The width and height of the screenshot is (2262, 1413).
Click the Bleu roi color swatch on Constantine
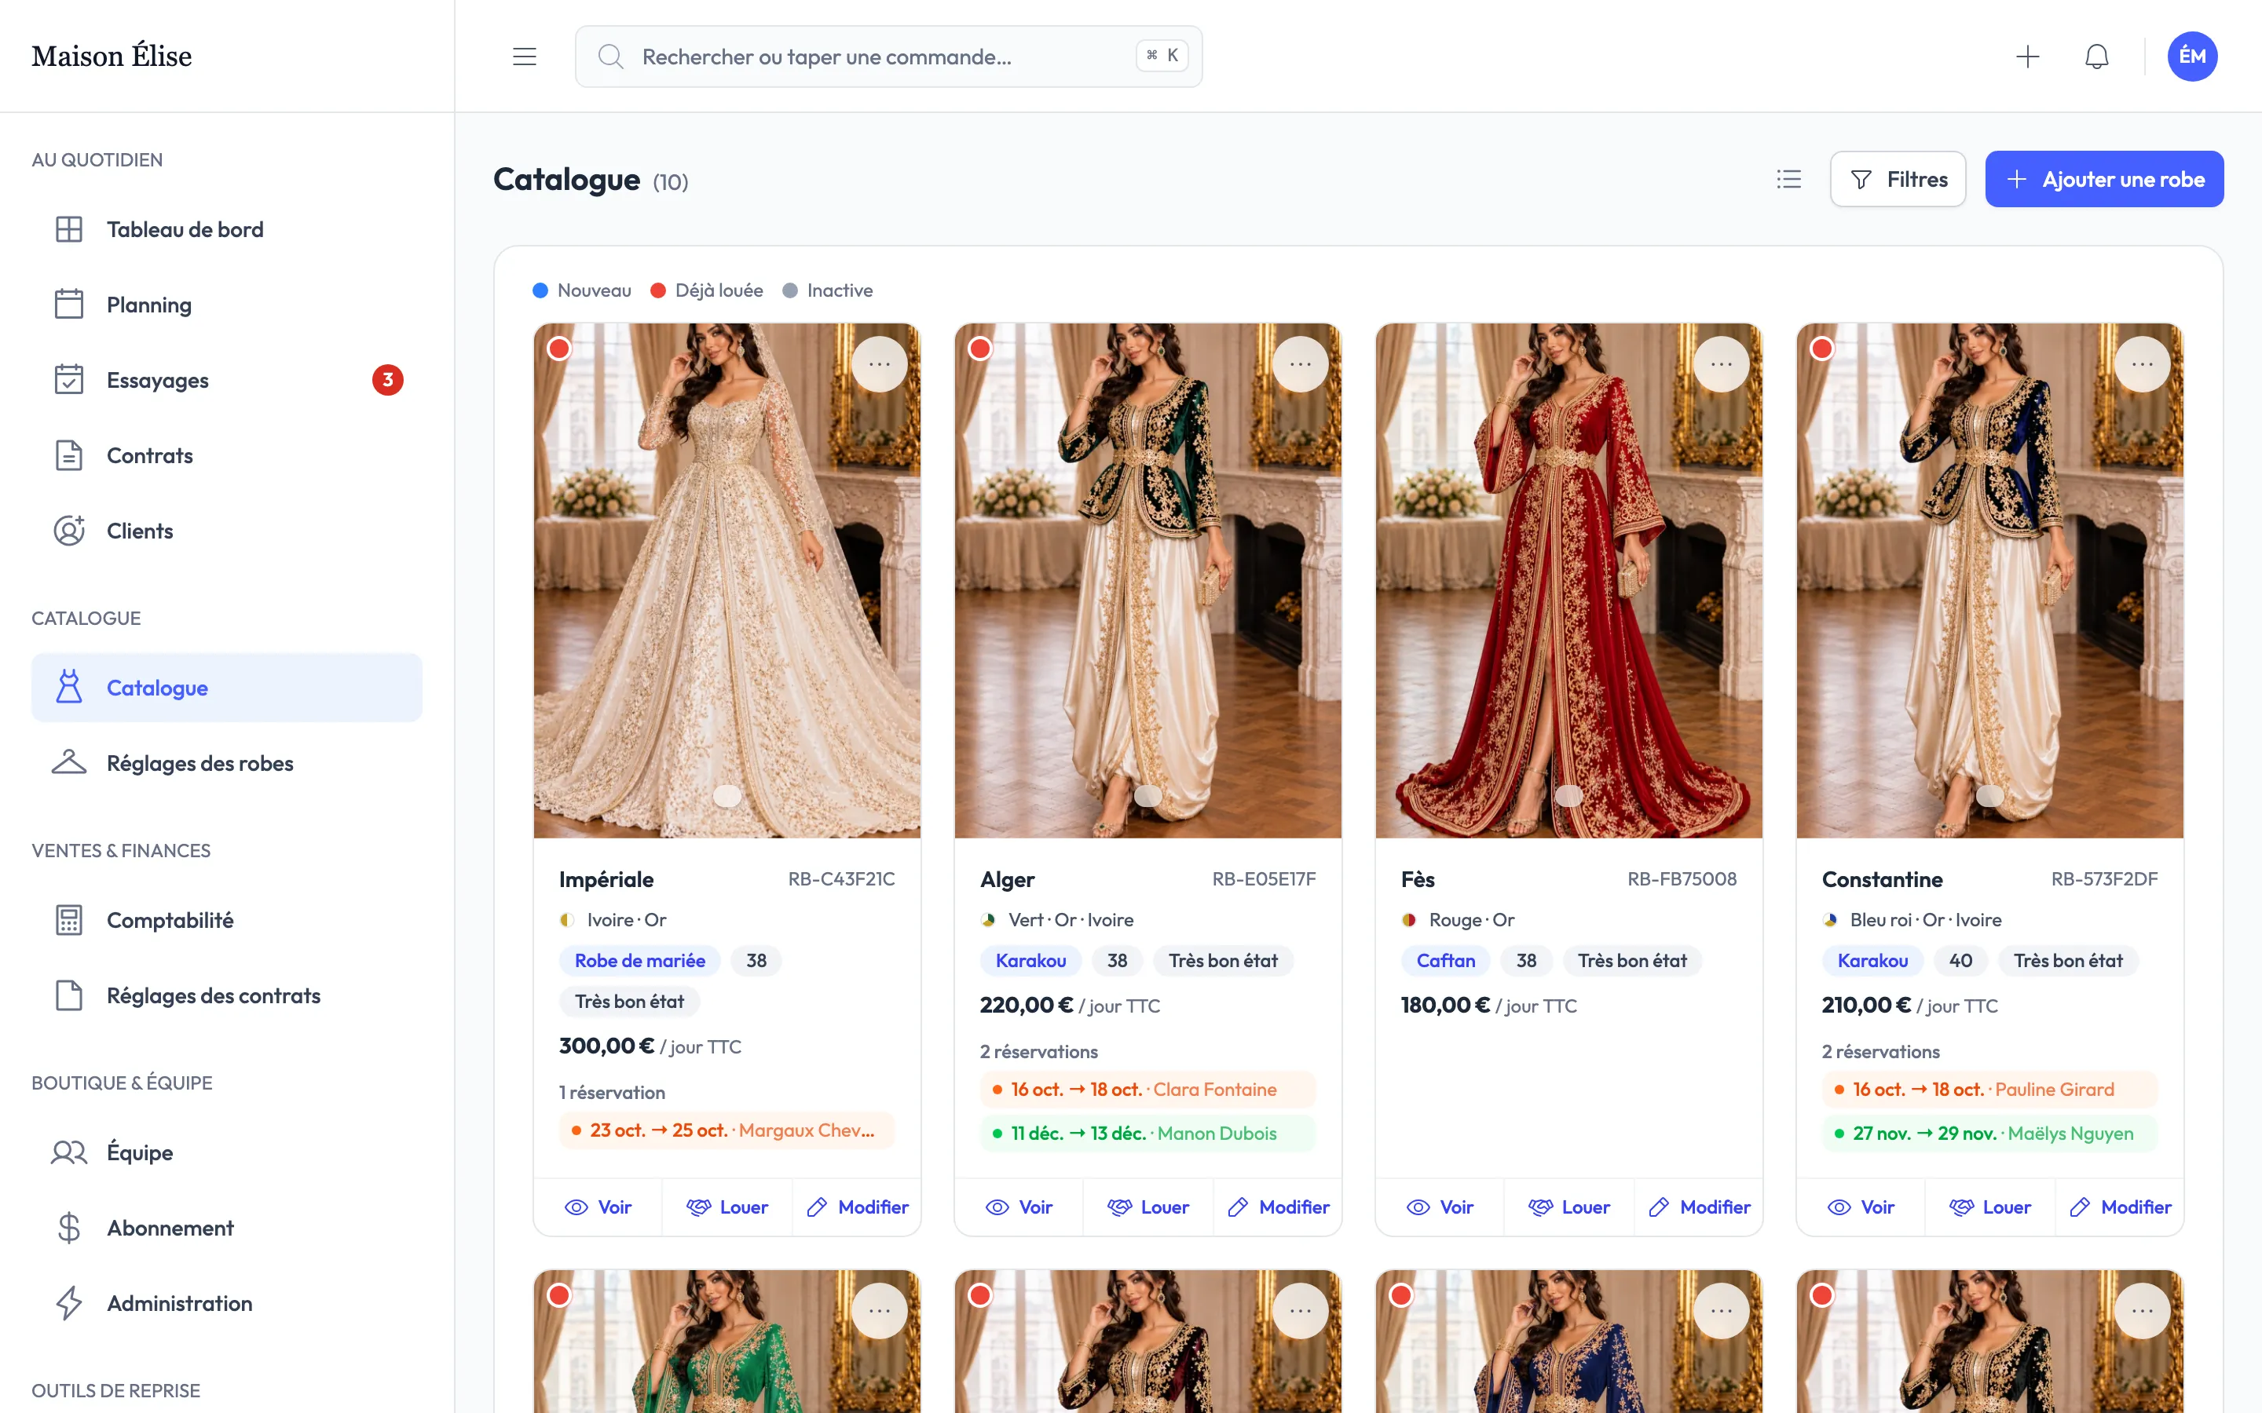1829,921
